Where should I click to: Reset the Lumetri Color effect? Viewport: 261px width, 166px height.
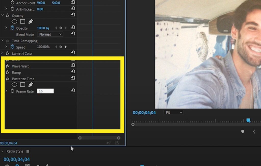[73, 53]
